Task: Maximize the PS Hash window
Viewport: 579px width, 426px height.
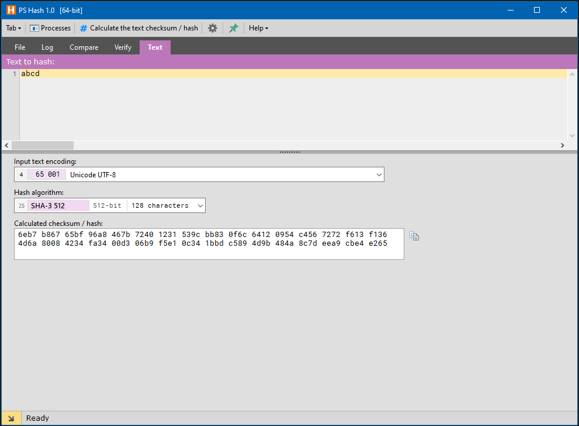Action: coord(537,10)
